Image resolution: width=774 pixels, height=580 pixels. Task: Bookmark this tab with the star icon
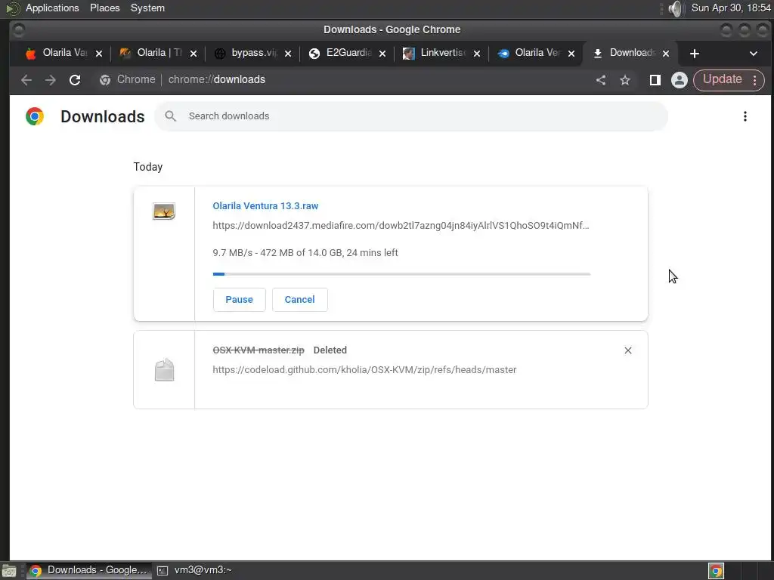point(625,80)
